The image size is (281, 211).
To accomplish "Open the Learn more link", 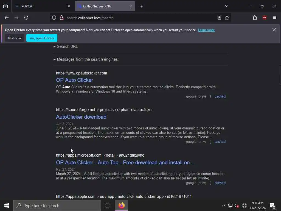I will (x=206, y=30).
